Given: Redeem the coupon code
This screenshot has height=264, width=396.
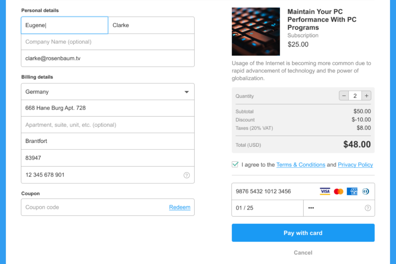Looking at the screenshot, I should coord(180,207).
